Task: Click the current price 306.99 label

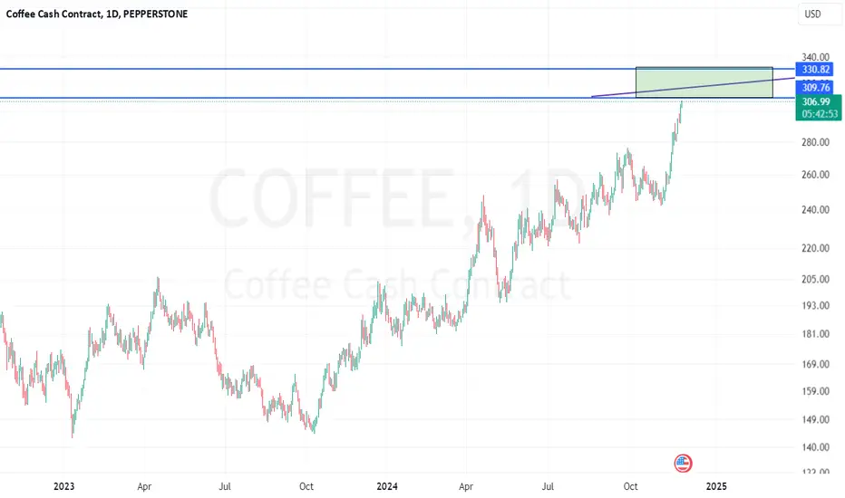Action: coord(818,101)
